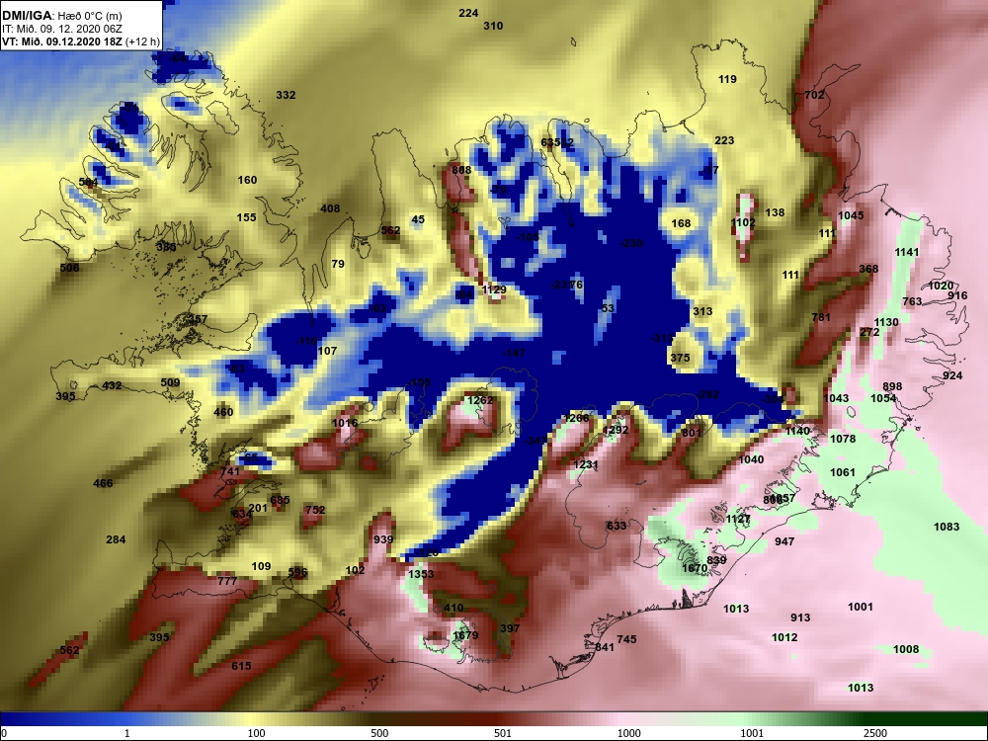Click the value 1008 on the map

click(906, 650)
